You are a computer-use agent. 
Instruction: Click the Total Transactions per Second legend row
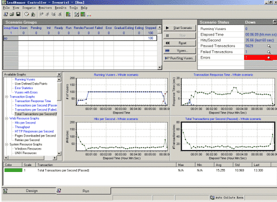click(139, 170)
